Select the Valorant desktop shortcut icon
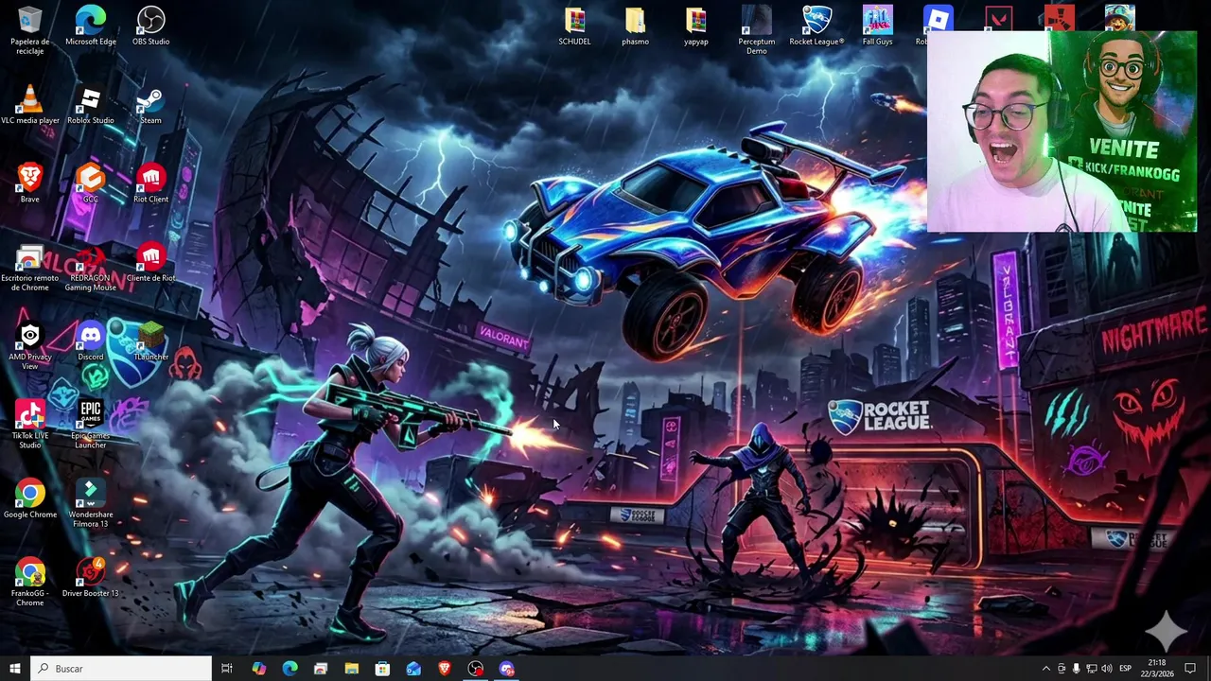Screen dimensions: 1211x681 coord(998,19)
